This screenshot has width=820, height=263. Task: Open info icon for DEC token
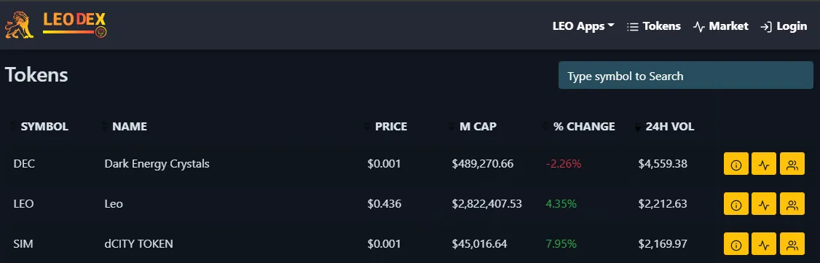point(736,164)
